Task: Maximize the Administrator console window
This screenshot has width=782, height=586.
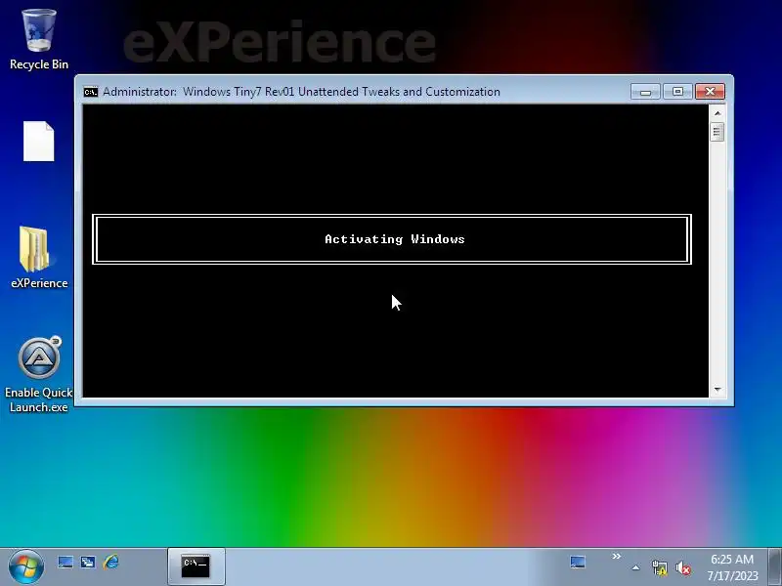Action: [x=677, y=92]
